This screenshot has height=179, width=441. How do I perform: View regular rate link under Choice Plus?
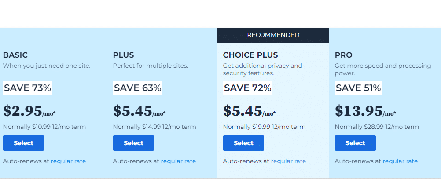click(x=288, y=161)
